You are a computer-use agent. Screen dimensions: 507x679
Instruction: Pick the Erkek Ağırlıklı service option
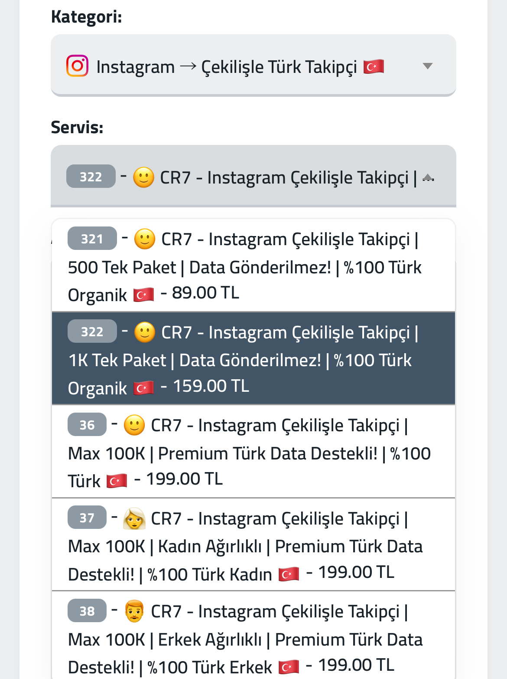[253, 635]
